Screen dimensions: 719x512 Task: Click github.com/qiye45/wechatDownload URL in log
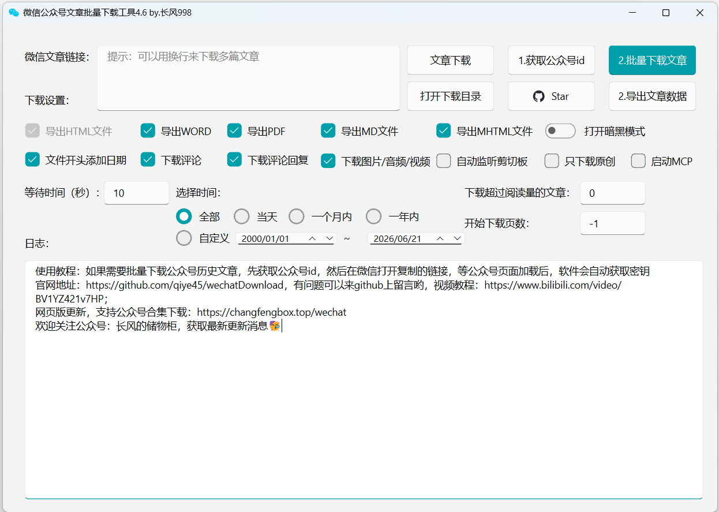pyautogui.click(x=185, y=285)
